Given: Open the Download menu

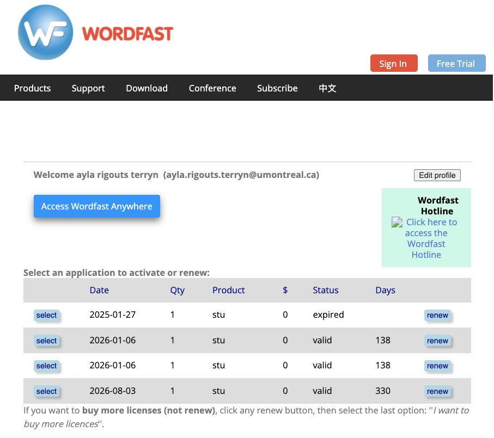Looking at the screenshot, I should 147,88.
